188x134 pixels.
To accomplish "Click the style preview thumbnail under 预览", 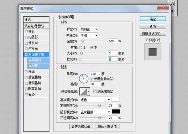I will pos(153,52).
